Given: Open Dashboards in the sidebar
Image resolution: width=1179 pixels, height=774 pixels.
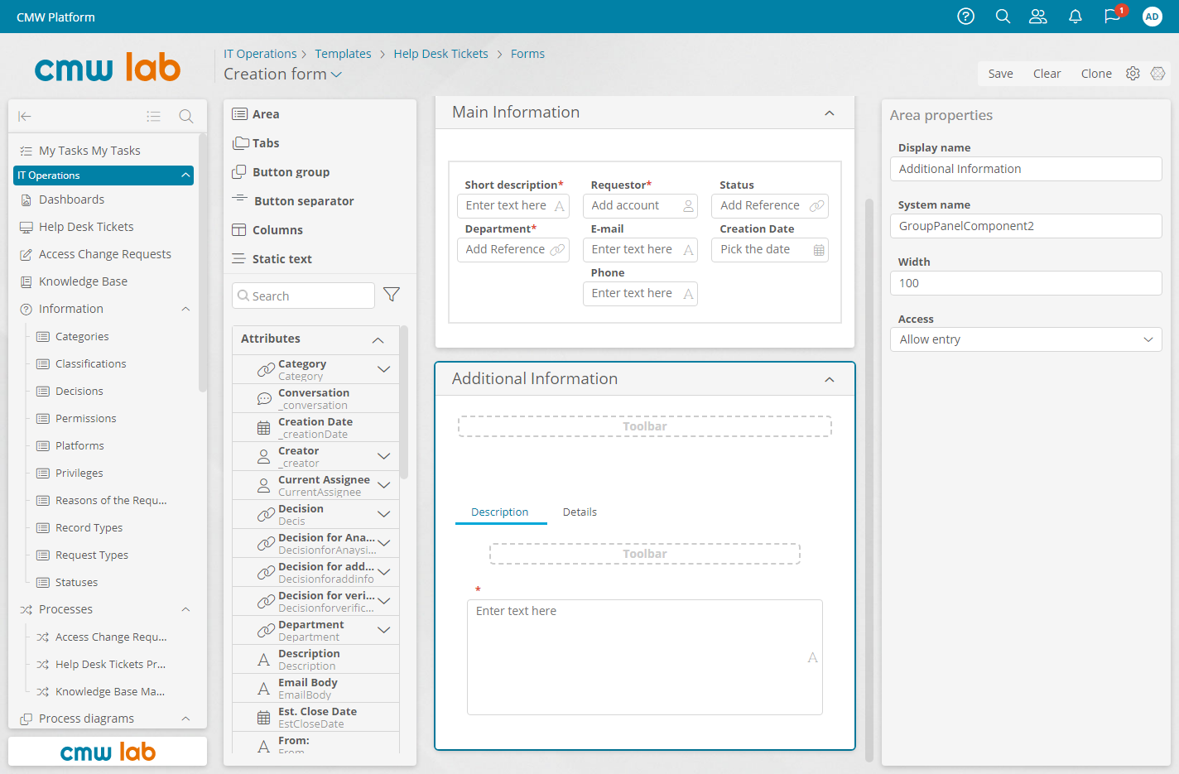Looking at the screenshot, I should click(x=71, y=200).
